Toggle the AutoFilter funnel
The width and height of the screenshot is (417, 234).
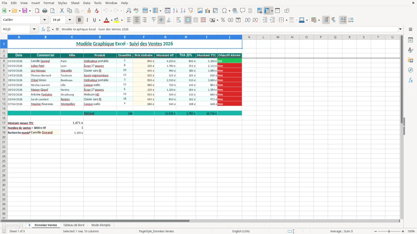coord(190,11)
